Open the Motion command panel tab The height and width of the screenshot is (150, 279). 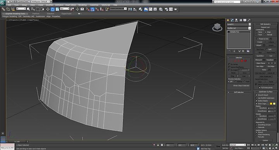pyautogui.click(x=241, y=20)
